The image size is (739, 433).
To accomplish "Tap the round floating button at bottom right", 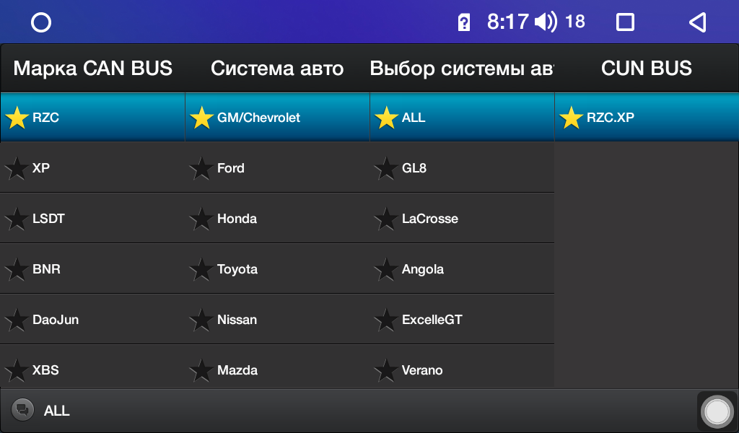I will click(x=717, y=411).
